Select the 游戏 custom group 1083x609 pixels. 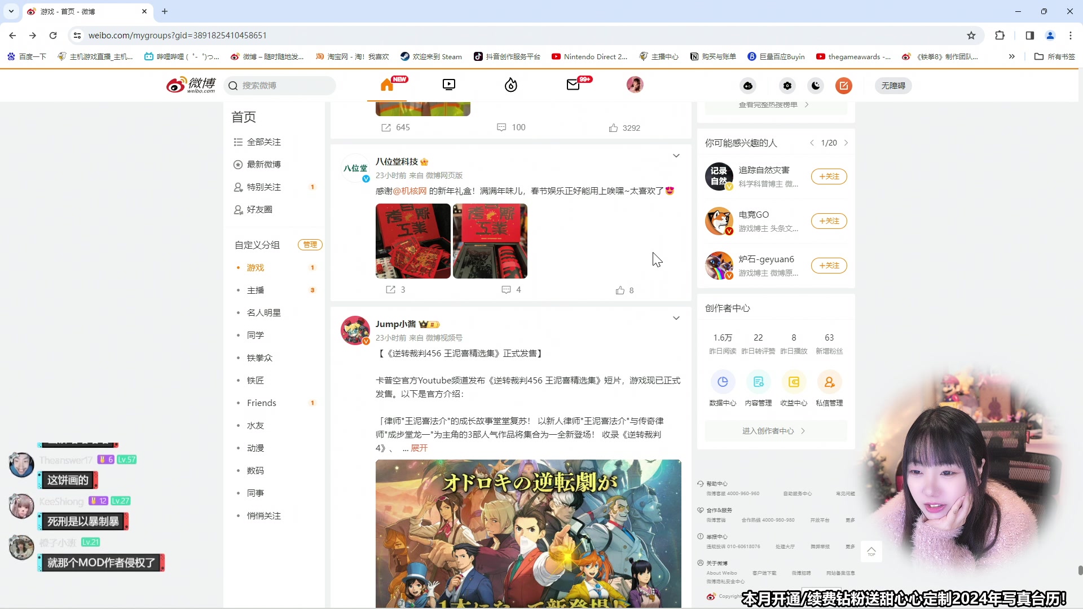[x=255, y=267]
